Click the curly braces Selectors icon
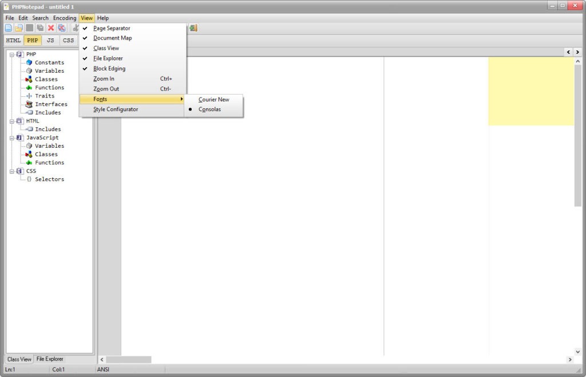 click(x=29, y=179)
